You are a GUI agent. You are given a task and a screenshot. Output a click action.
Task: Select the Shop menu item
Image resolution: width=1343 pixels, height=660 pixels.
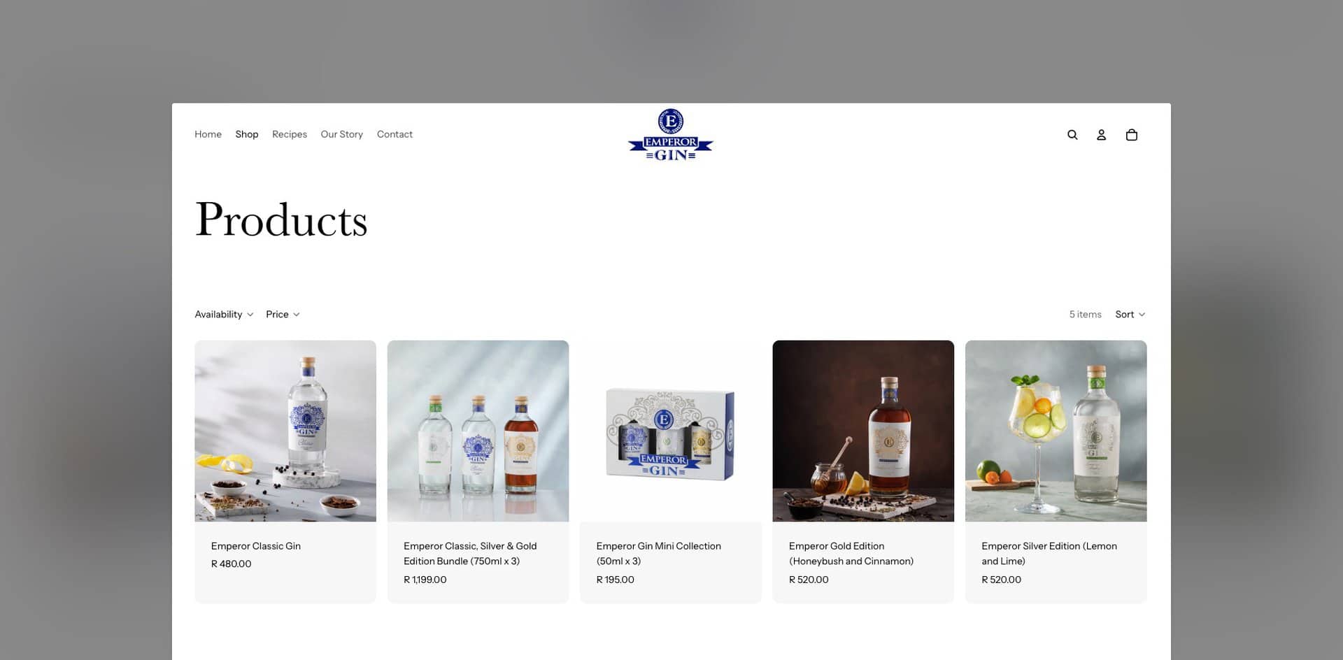tap(247, 134)
